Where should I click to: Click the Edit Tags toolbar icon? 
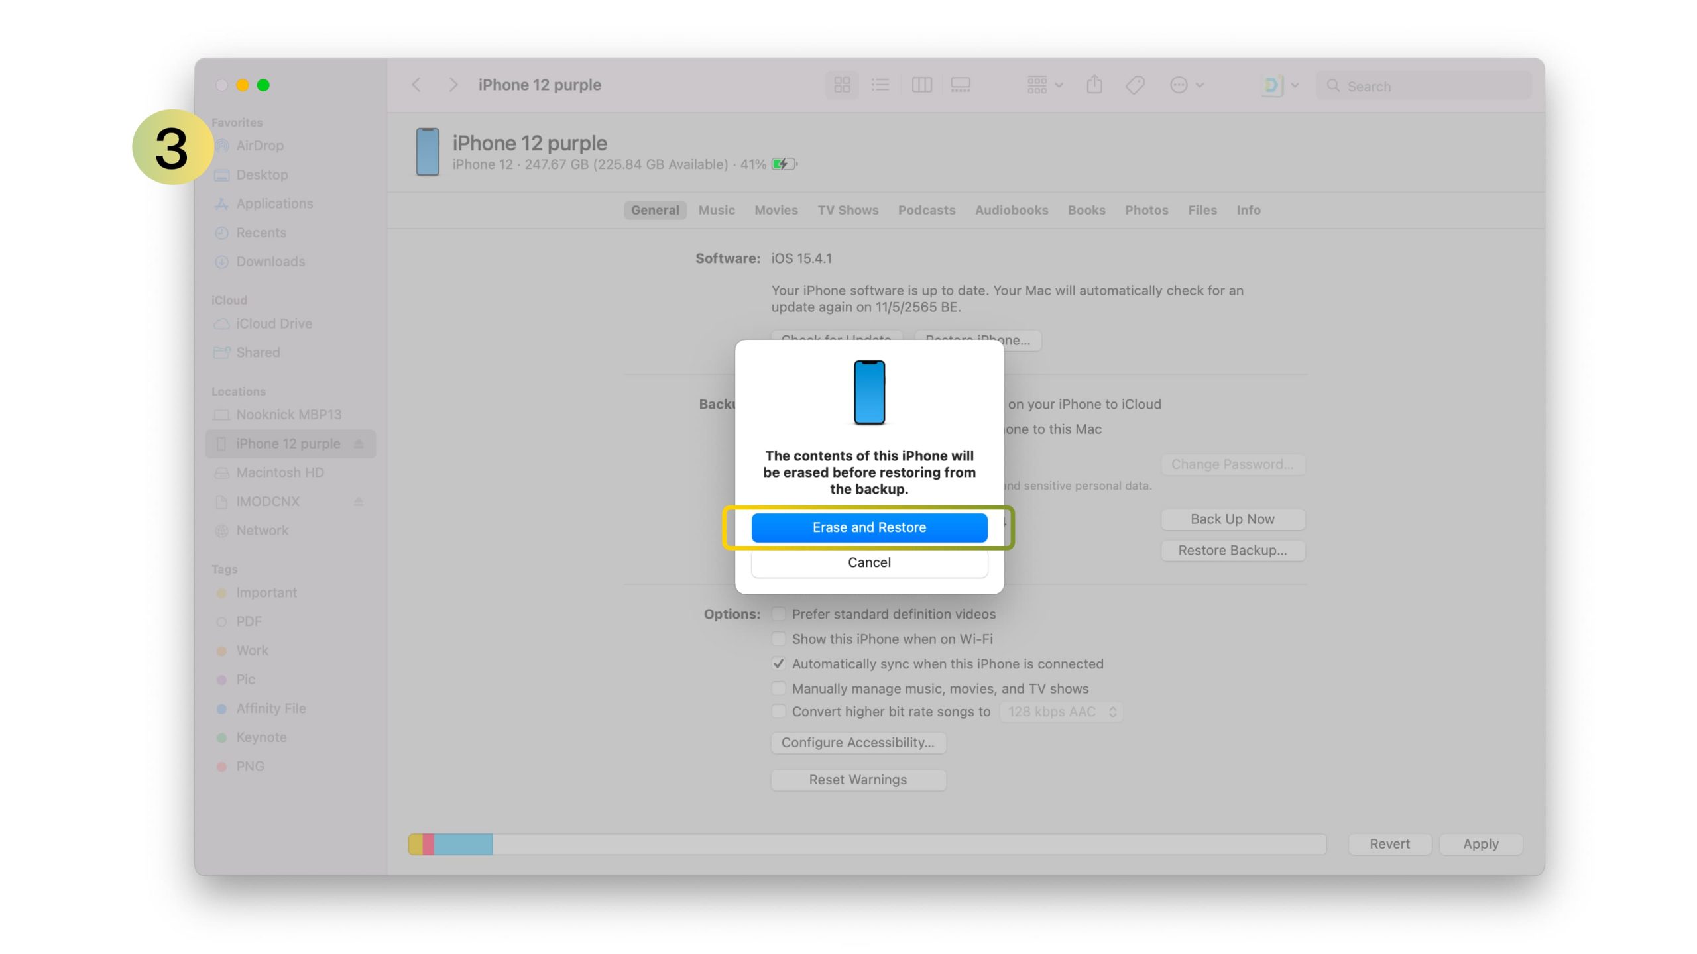click(x=1135, y=85)
